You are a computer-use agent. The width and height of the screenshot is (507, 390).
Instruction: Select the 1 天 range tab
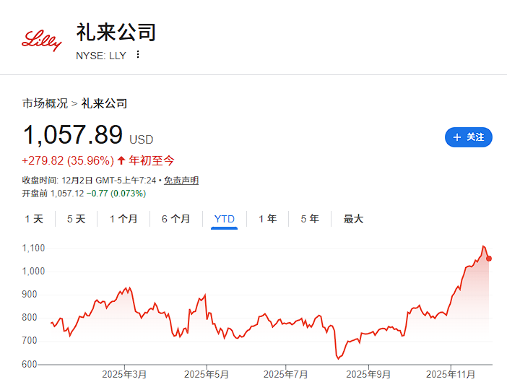tap(34, 219)
